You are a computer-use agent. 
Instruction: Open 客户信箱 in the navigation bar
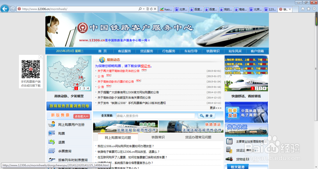pos(257,51)
